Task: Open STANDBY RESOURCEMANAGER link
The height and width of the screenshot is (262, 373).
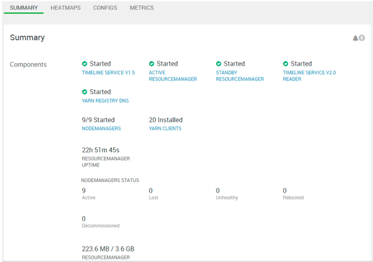Action: [x=240, y=76]
